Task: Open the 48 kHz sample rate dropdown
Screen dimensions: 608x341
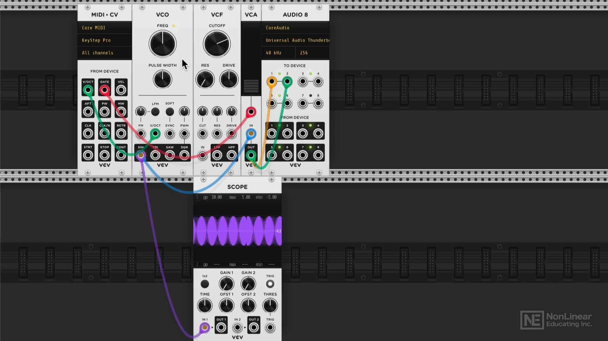Action: 279,53
